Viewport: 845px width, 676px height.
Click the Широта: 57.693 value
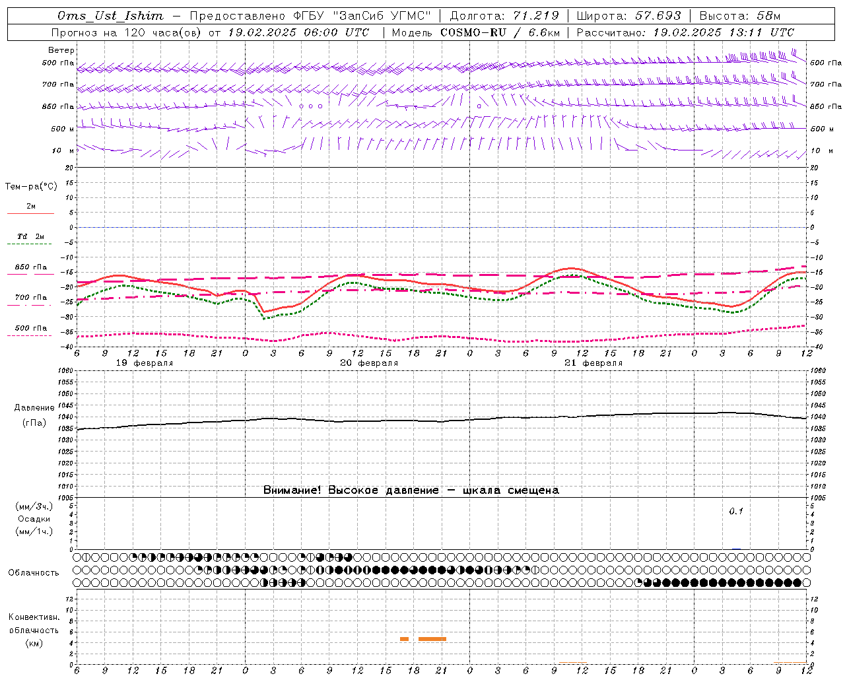tap(628, 16)
